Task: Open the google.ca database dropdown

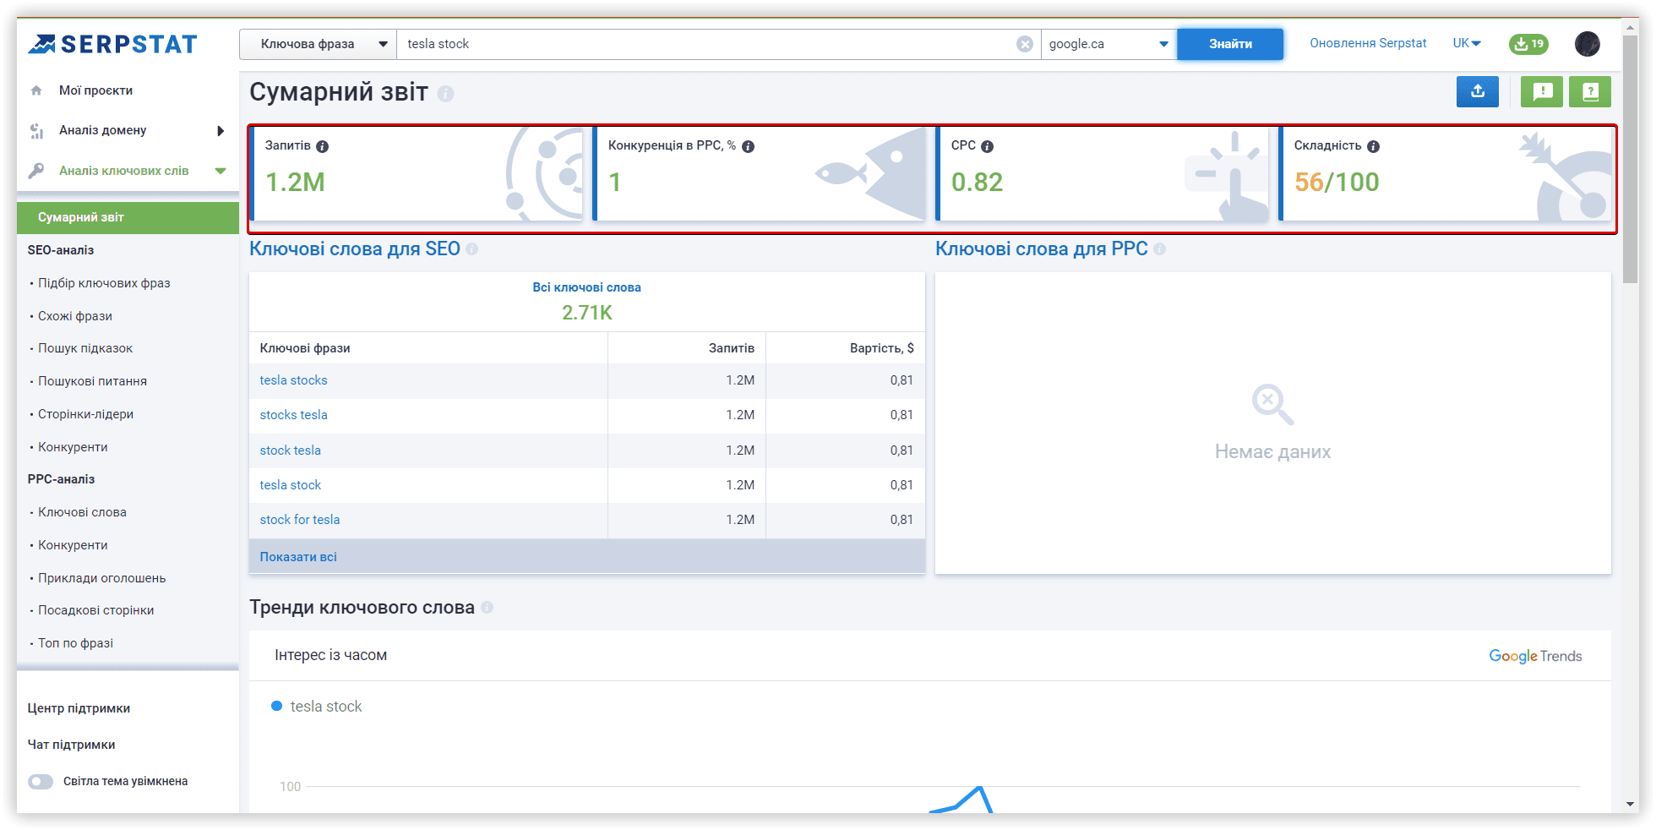Action: 1109,44
